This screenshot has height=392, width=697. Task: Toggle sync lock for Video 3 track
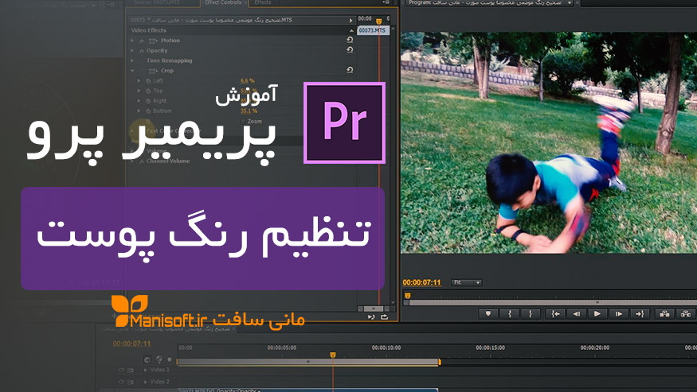pyautogui.click(x=131, y=370)
